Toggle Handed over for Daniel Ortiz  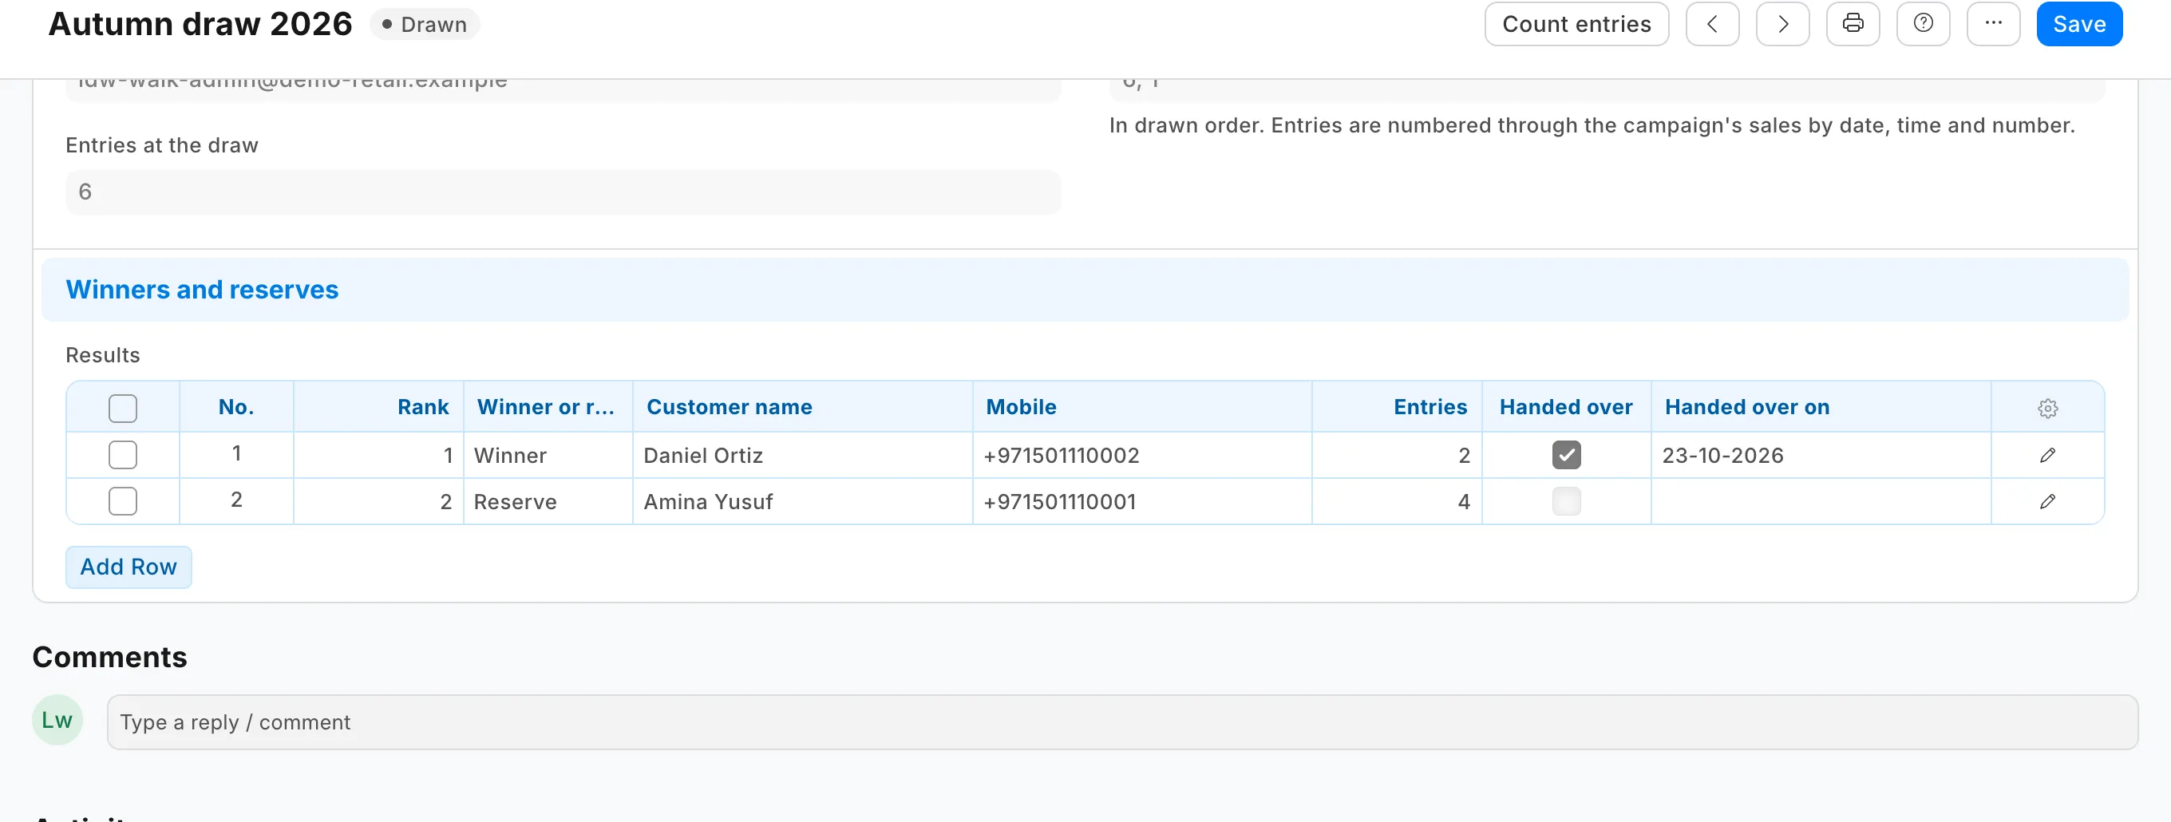[x=1566, y=455]
